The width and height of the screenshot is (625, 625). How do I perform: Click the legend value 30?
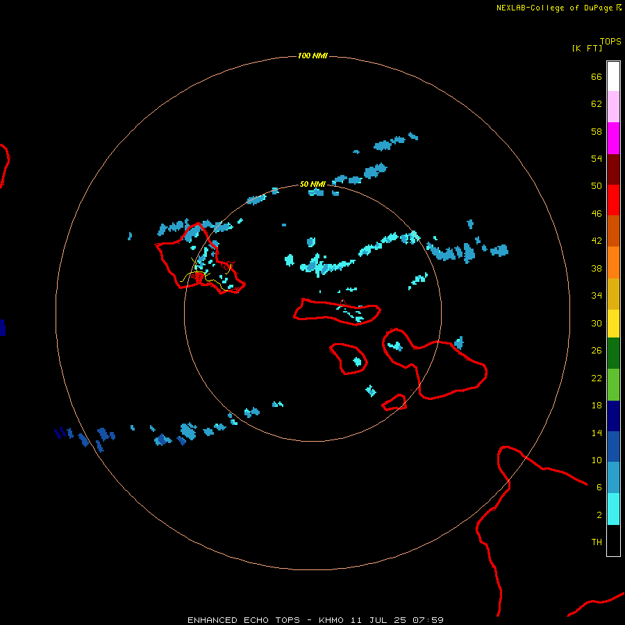pos(597,323)
